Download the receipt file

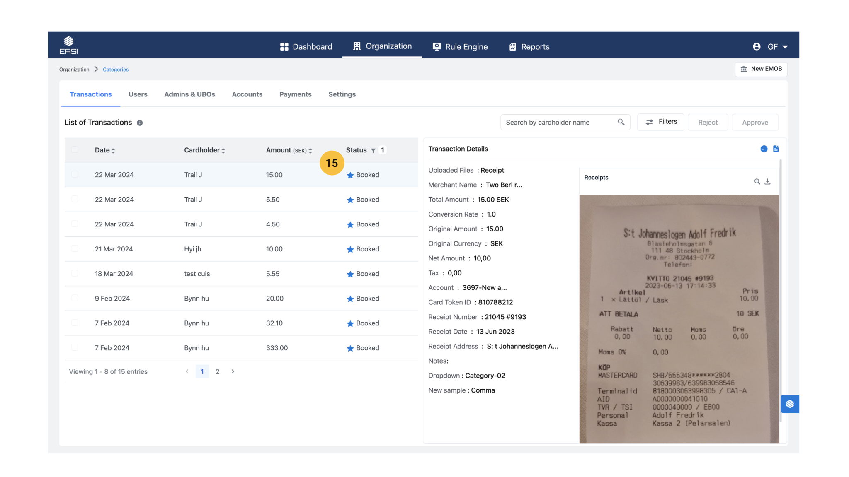pos(767,182)
